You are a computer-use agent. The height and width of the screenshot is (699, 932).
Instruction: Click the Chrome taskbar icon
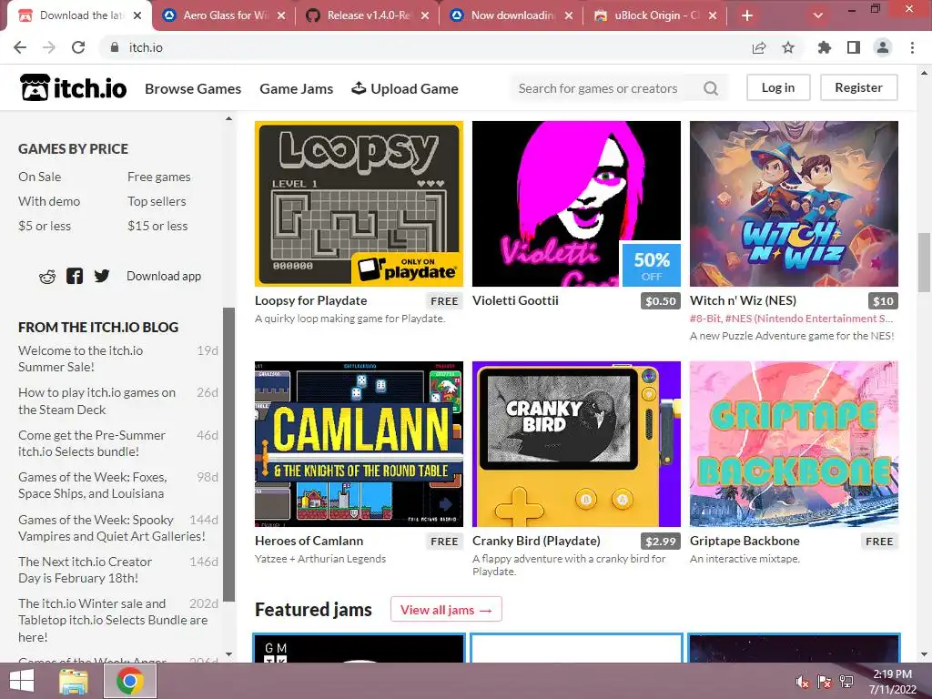(130, 681)
